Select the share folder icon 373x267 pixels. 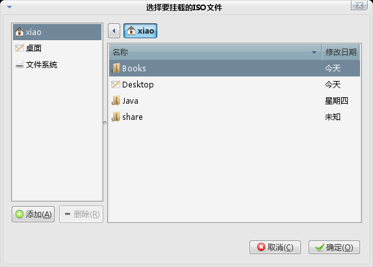[x=116, y=117]
